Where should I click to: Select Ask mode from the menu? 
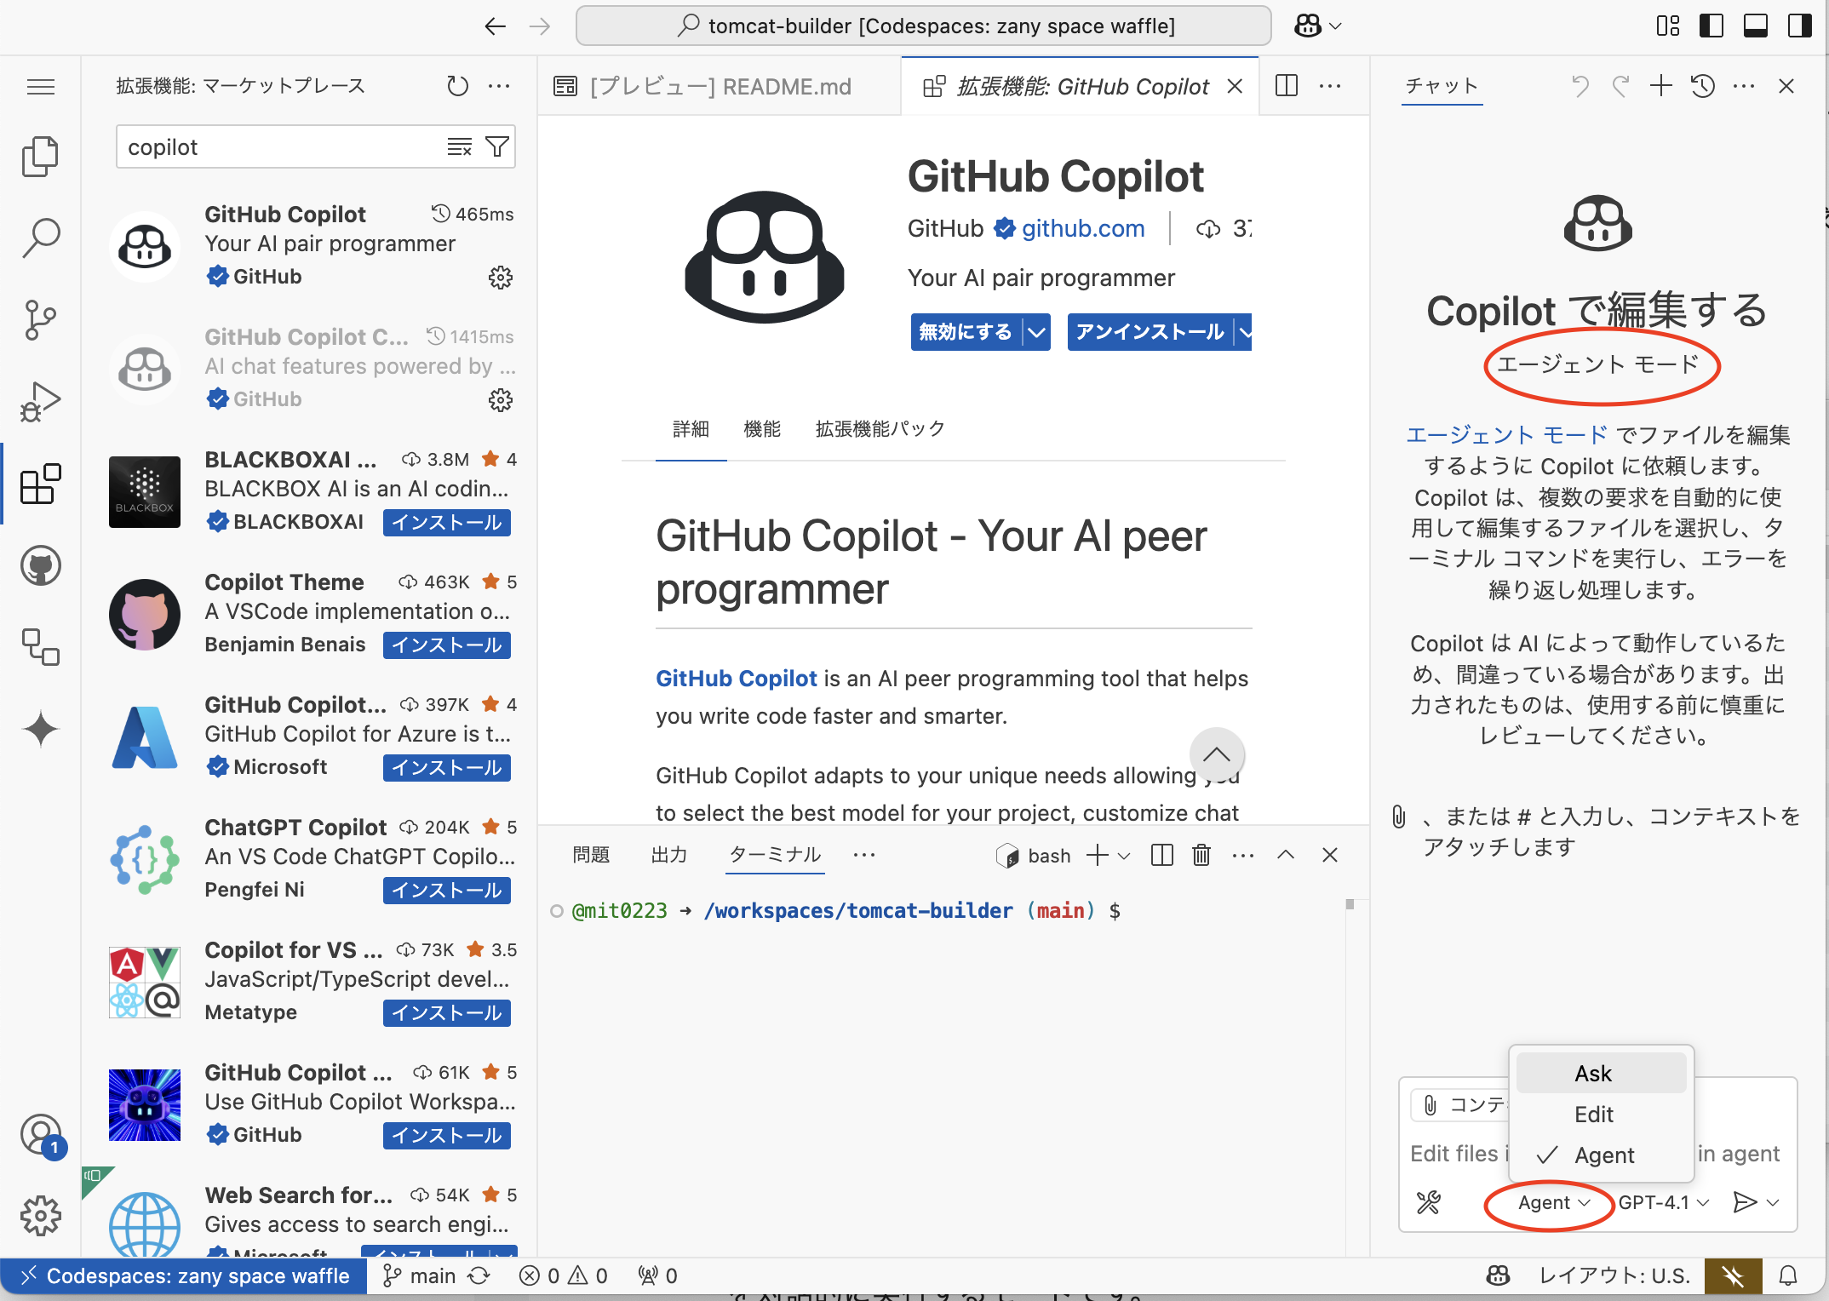click(1592, 1074)
